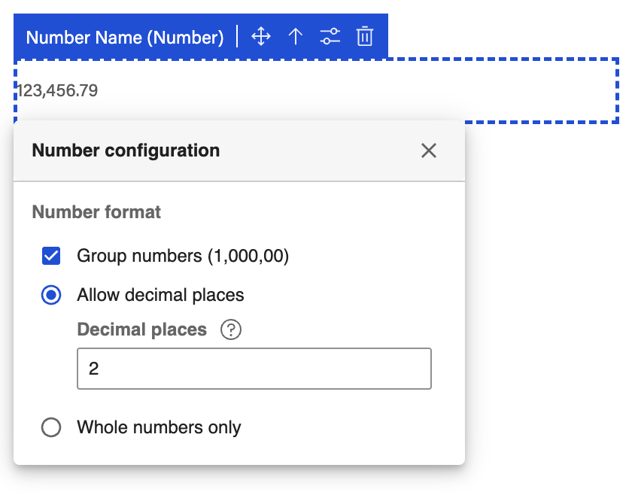This screenshot has width=632, height=492.
Task: Click the 123,456.79 preview value
Action: (57, 91)
